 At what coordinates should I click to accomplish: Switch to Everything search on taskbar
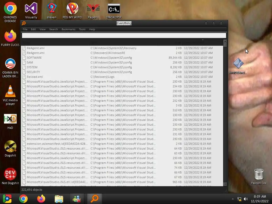95,199
